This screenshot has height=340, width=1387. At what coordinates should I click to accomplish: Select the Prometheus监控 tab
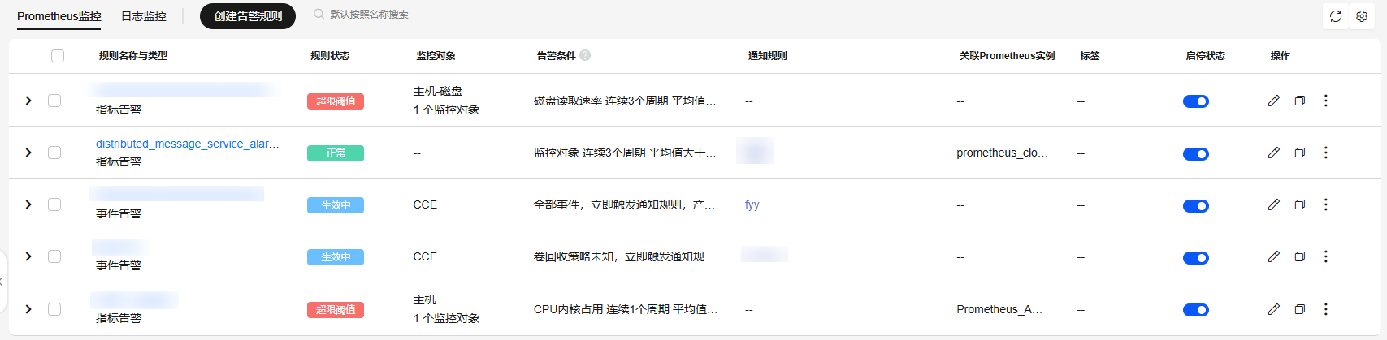tap(59, 16)
